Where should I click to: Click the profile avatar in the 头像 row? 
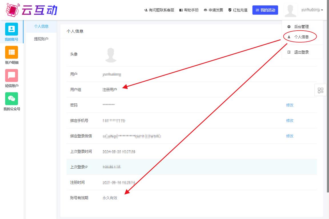tap(111, 55)
